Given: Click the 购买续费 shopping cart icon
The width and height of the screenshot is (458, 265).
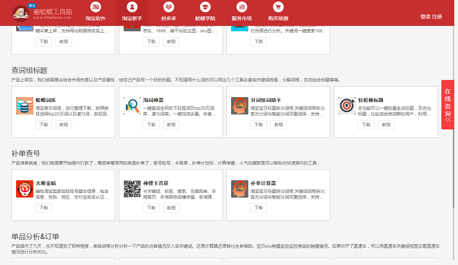Looking at the screenshot, I should pos(278,7).
